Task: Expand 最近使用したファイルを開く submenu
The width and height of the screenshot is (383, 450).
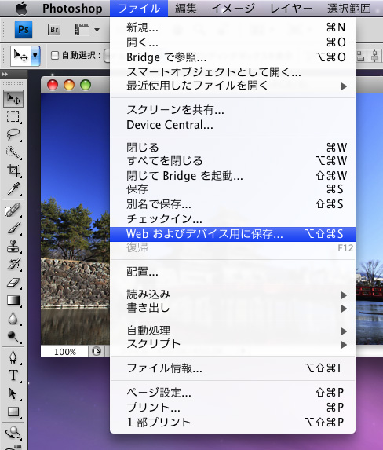Action: pyautogui.click(x=232, y=86)
